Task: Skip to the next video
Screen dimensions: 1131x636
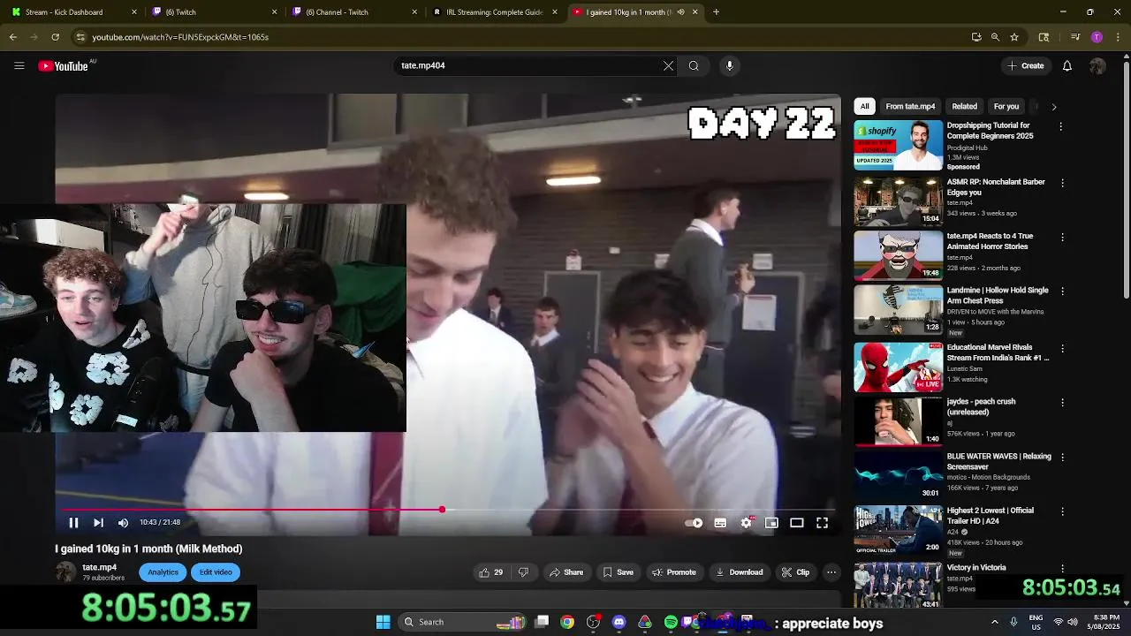Action: [x=98, y=523]
